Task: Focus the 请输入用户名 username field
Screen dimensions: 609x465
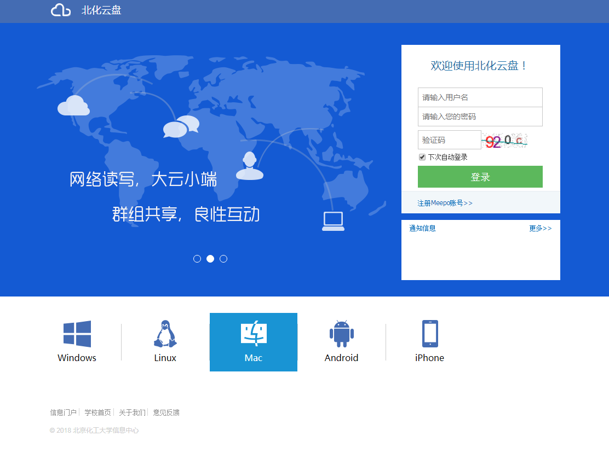Action: tap(480, 97)
